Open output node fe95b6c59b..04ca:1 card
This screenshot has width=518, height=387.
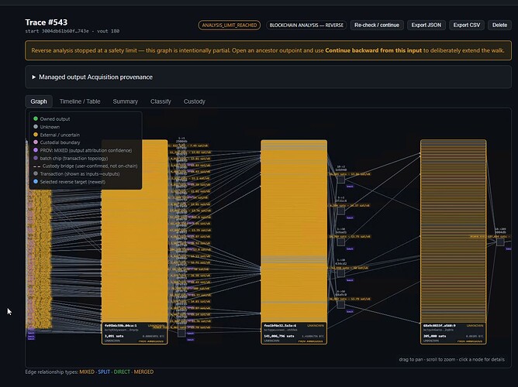coord(134,334)
